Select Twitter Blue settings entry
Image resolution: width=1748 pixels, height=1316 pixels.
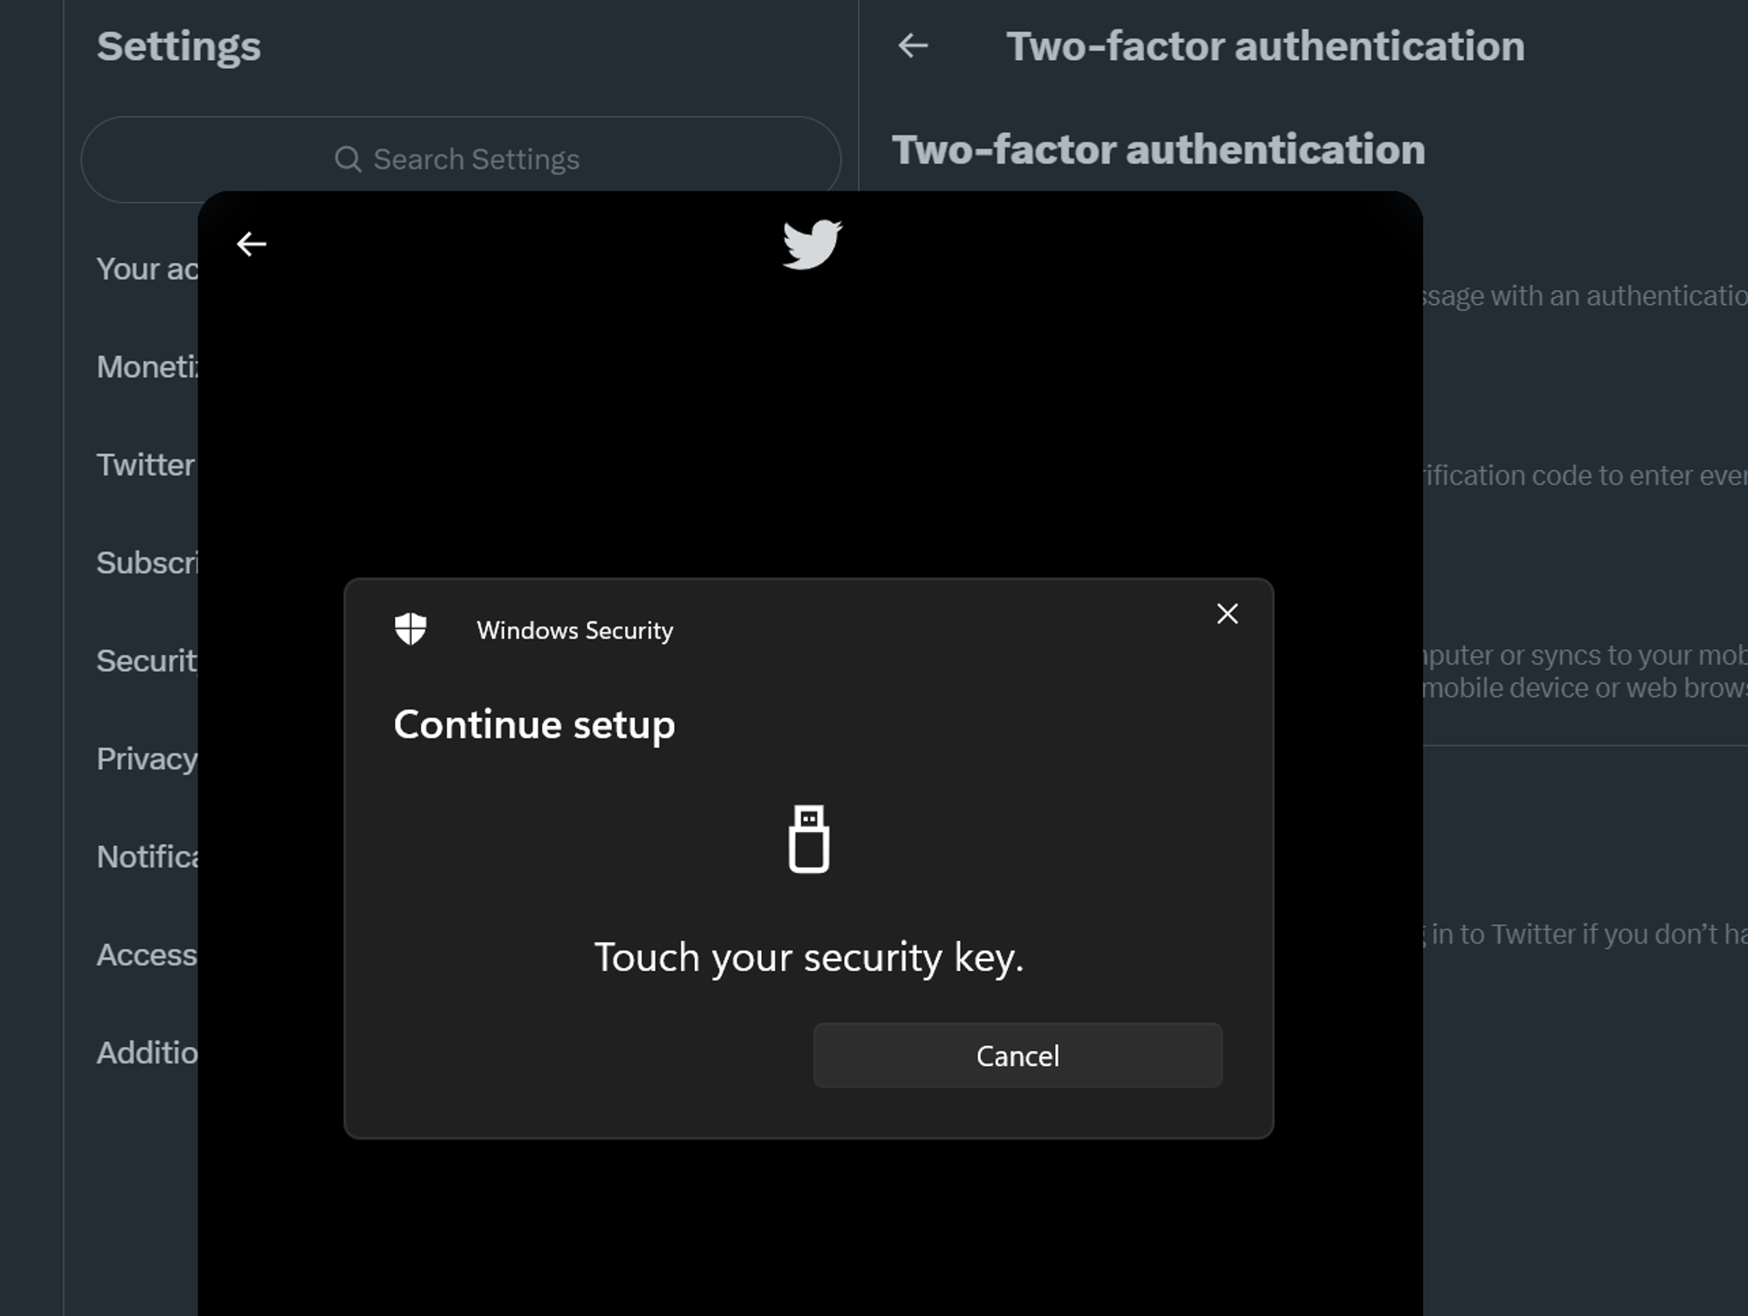point(145,465)
